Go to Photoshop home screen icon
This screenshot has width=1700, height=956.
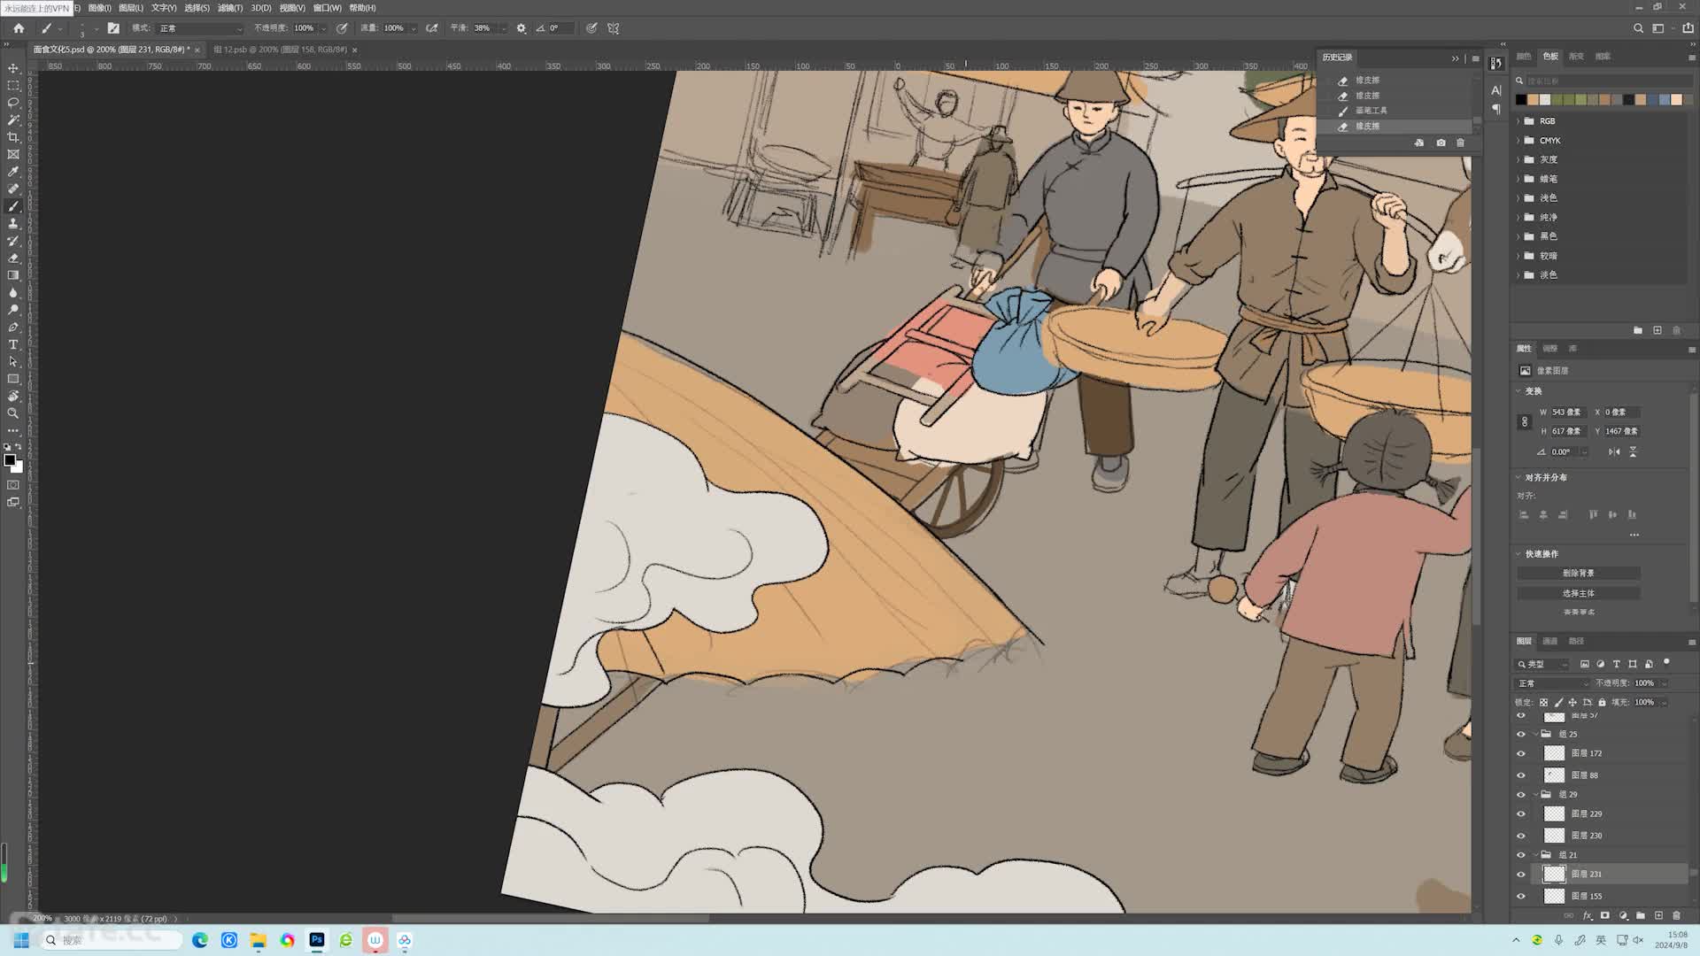pos(19,28)
